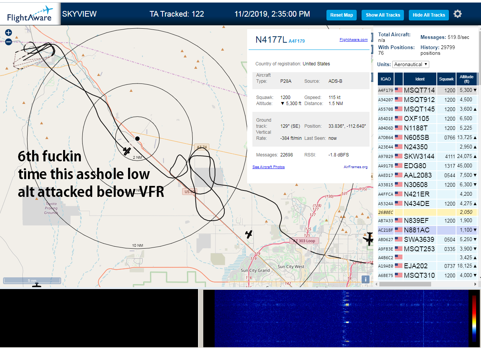Image resolution: width=481 pixels, height=348 pixels.
Task: Open the See Aircraft Photos link
Action: click(268, 167)
